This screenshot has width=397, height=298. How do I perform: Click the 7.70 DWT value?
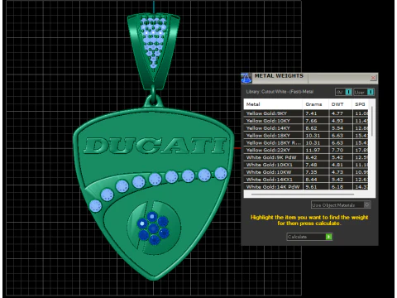337,150
